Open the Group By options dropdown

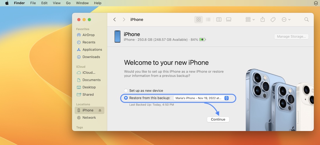pyautogui.click(x=250, y=19)
